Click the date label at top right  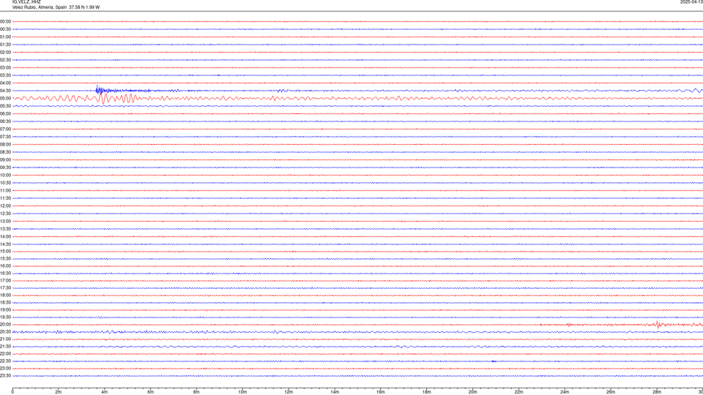[x=691, y=1]
